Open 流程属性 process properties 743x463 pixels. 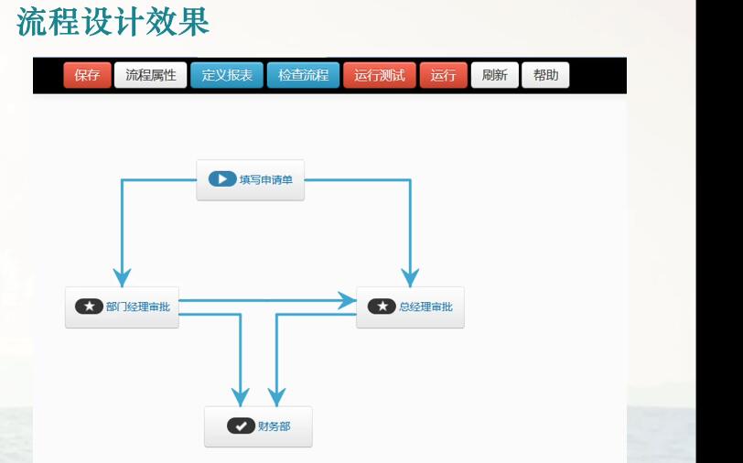pos(151,75)
